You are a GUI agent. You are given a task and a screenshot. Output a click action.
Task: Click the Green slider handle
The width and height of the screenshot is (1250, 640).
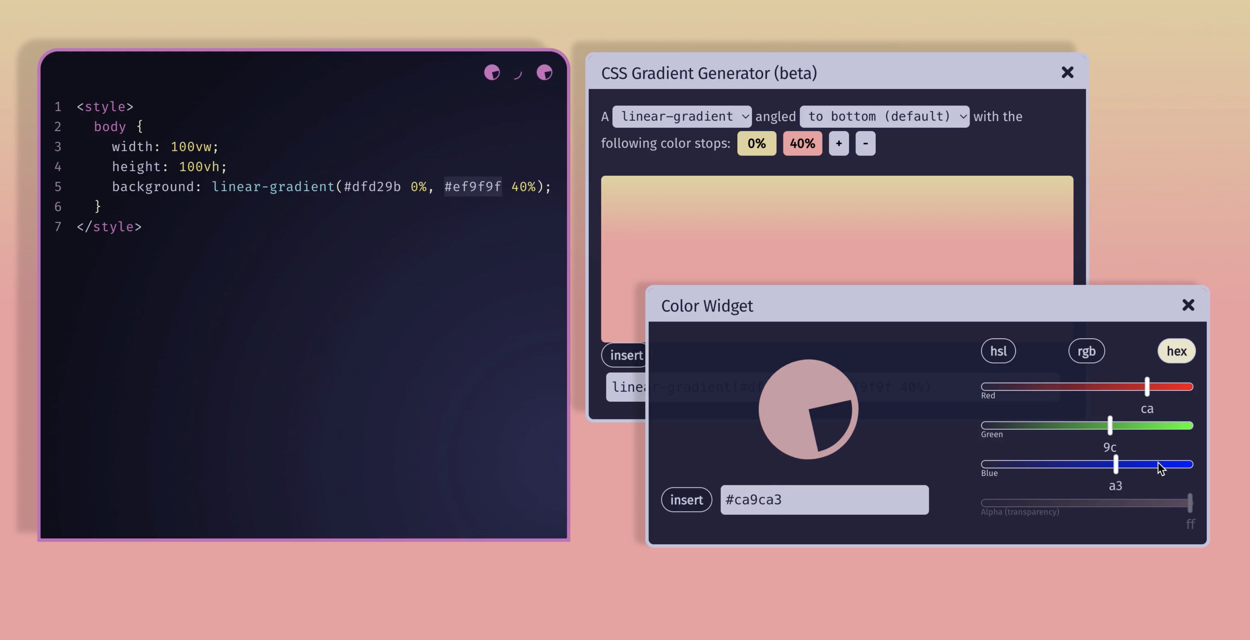pos(1110,425)
